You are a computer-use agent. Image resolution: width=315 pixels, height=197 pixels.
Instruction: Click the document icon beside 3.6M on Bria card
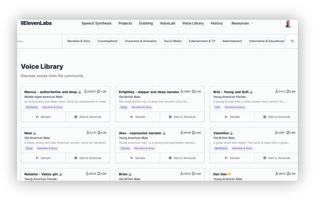pyautogui.click(x=288, y=92)
